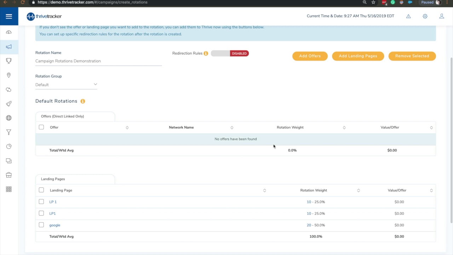Open the rotations cycle sidebar icon
453x255 pixels.
[x=9, y=90]
